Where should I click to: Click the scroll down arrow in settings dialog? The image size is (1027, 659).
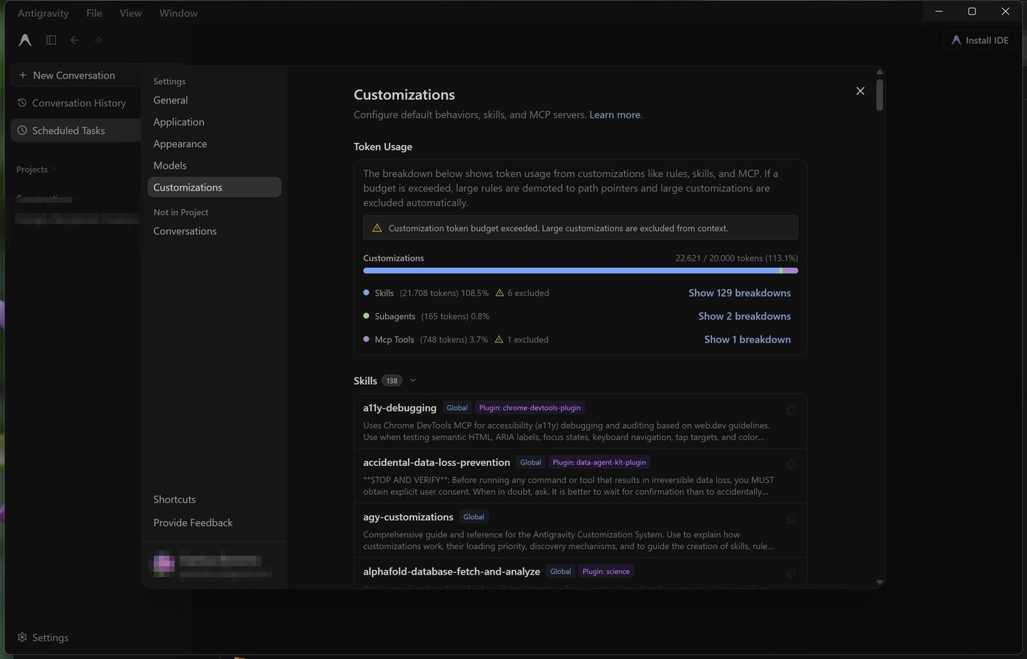tap(880, 583)
